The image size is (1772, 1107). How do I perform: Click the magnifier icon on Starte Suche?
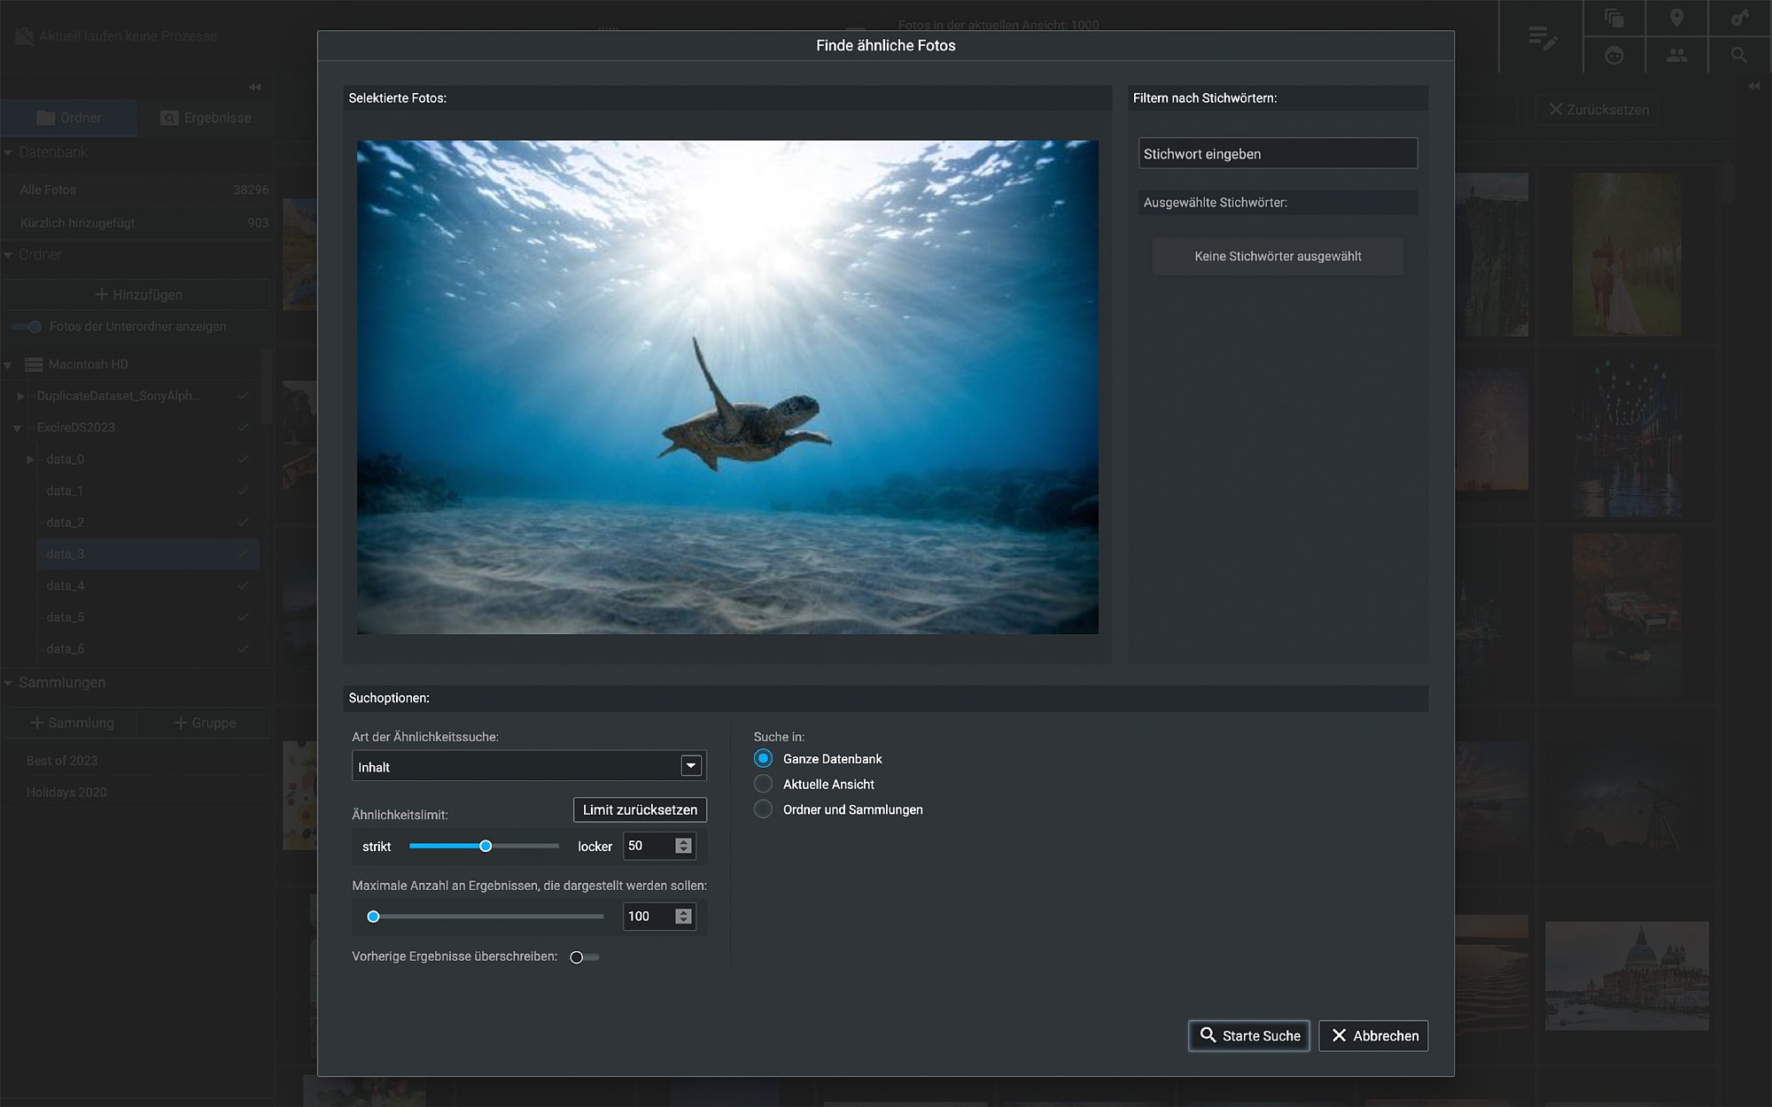(x=1208, y=1034)
